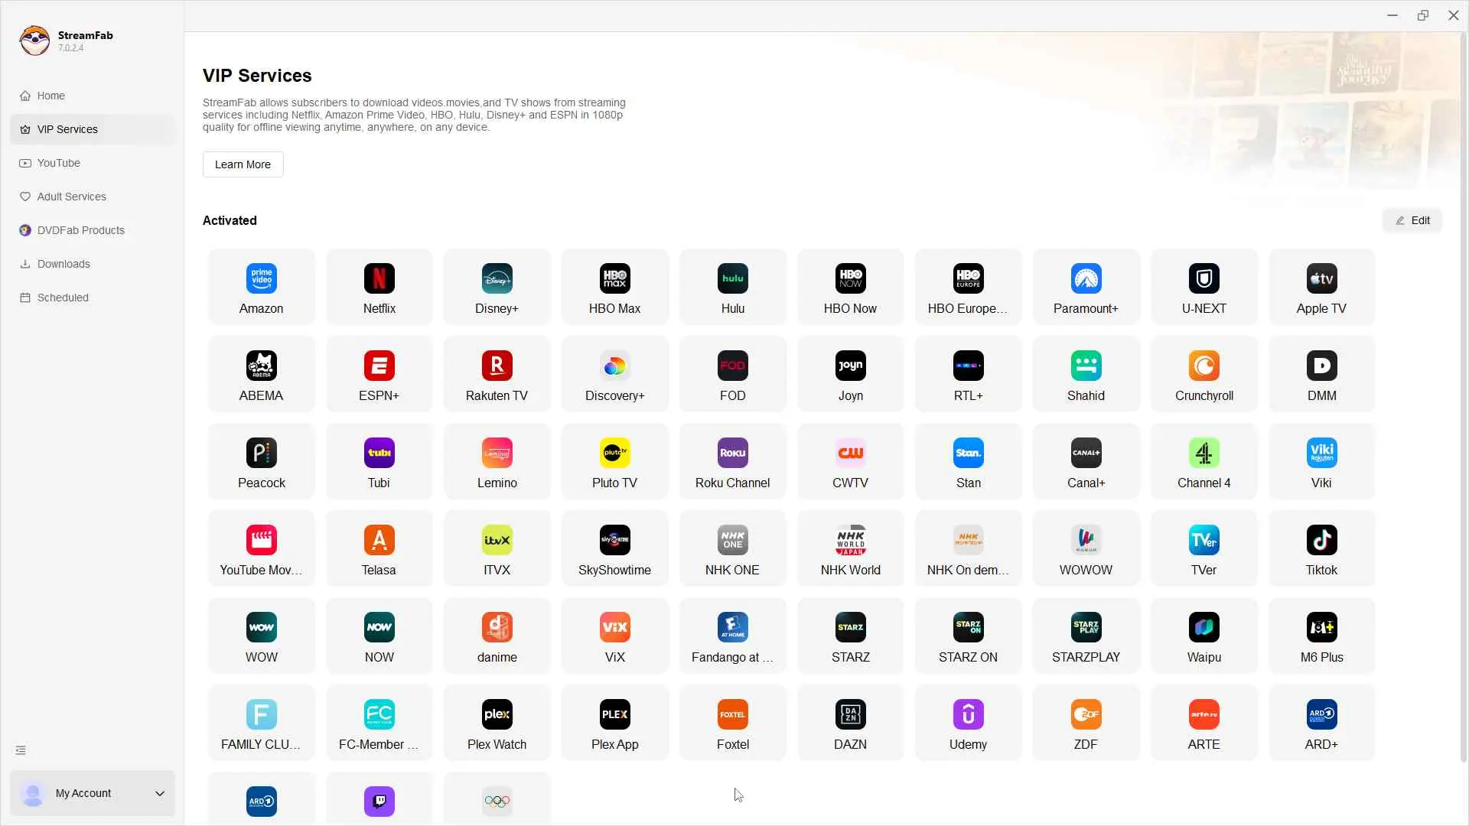The width and height of the screenshot is (1469, 826).
Task: Open the Tiktok service tile
Action: coord(1321,549)
